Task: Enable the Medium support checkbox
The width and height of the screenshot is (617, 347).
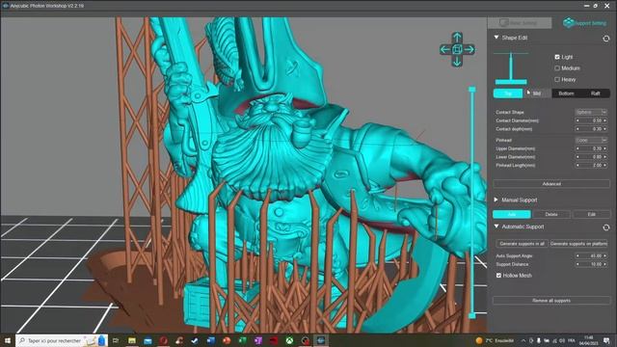Action: point(557,68)
